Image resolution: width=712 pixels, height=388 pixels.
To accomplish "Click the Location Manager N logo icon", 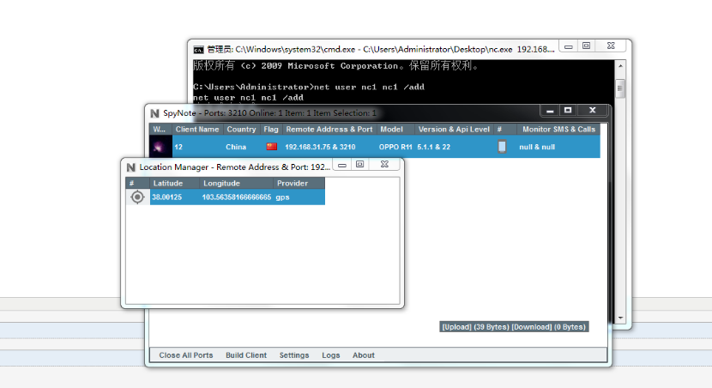I will coord(130,167).
